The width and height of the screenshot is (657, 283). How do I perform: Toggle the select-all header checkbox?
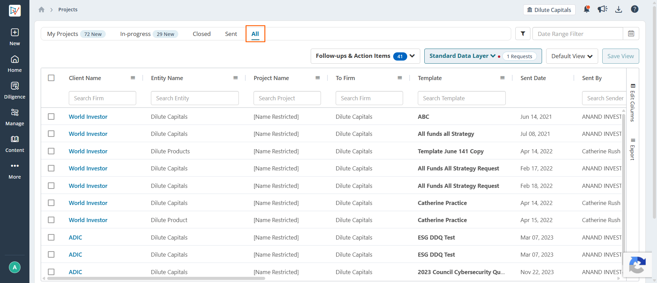click(x=51, y=78)
